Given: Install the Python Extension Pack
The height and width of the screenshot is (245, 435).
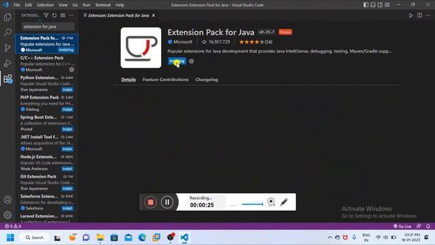Looking at the screenshot, I should 67,90.
